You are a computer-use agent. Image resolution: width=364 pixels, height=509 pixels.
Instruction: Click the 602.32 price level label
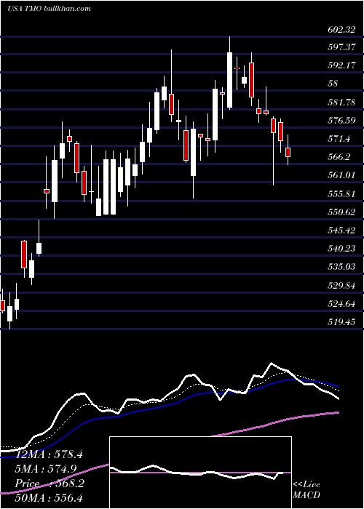[x=341, y=30]
